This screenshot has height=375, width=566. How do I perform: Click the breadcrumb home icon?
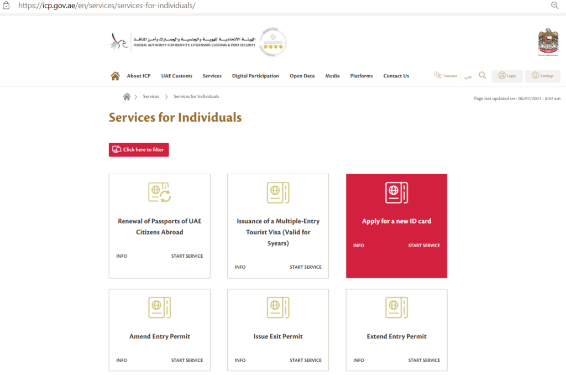click(x=127, y=96)
